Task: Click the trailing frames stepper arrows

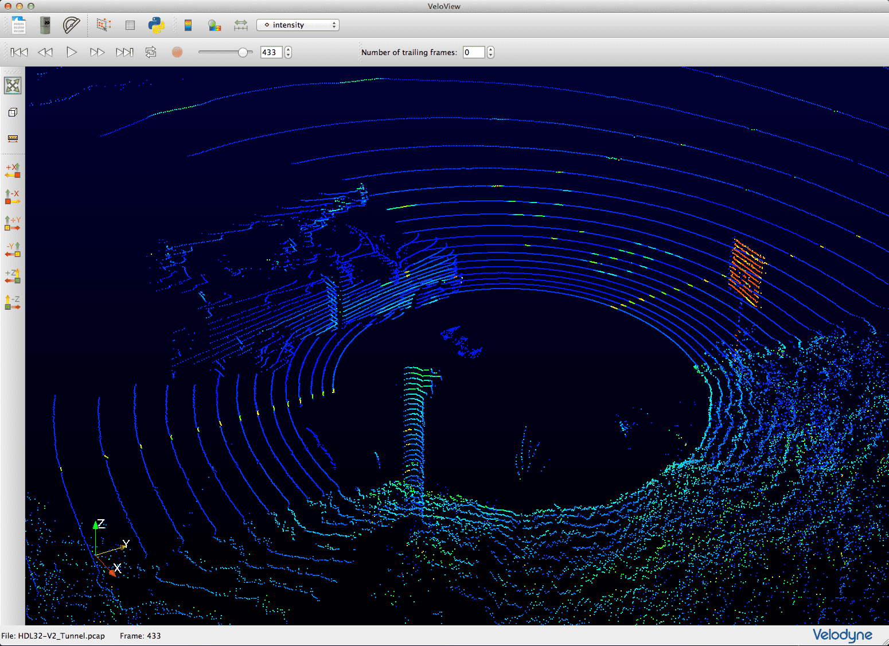Action: [x=490, y=52]
